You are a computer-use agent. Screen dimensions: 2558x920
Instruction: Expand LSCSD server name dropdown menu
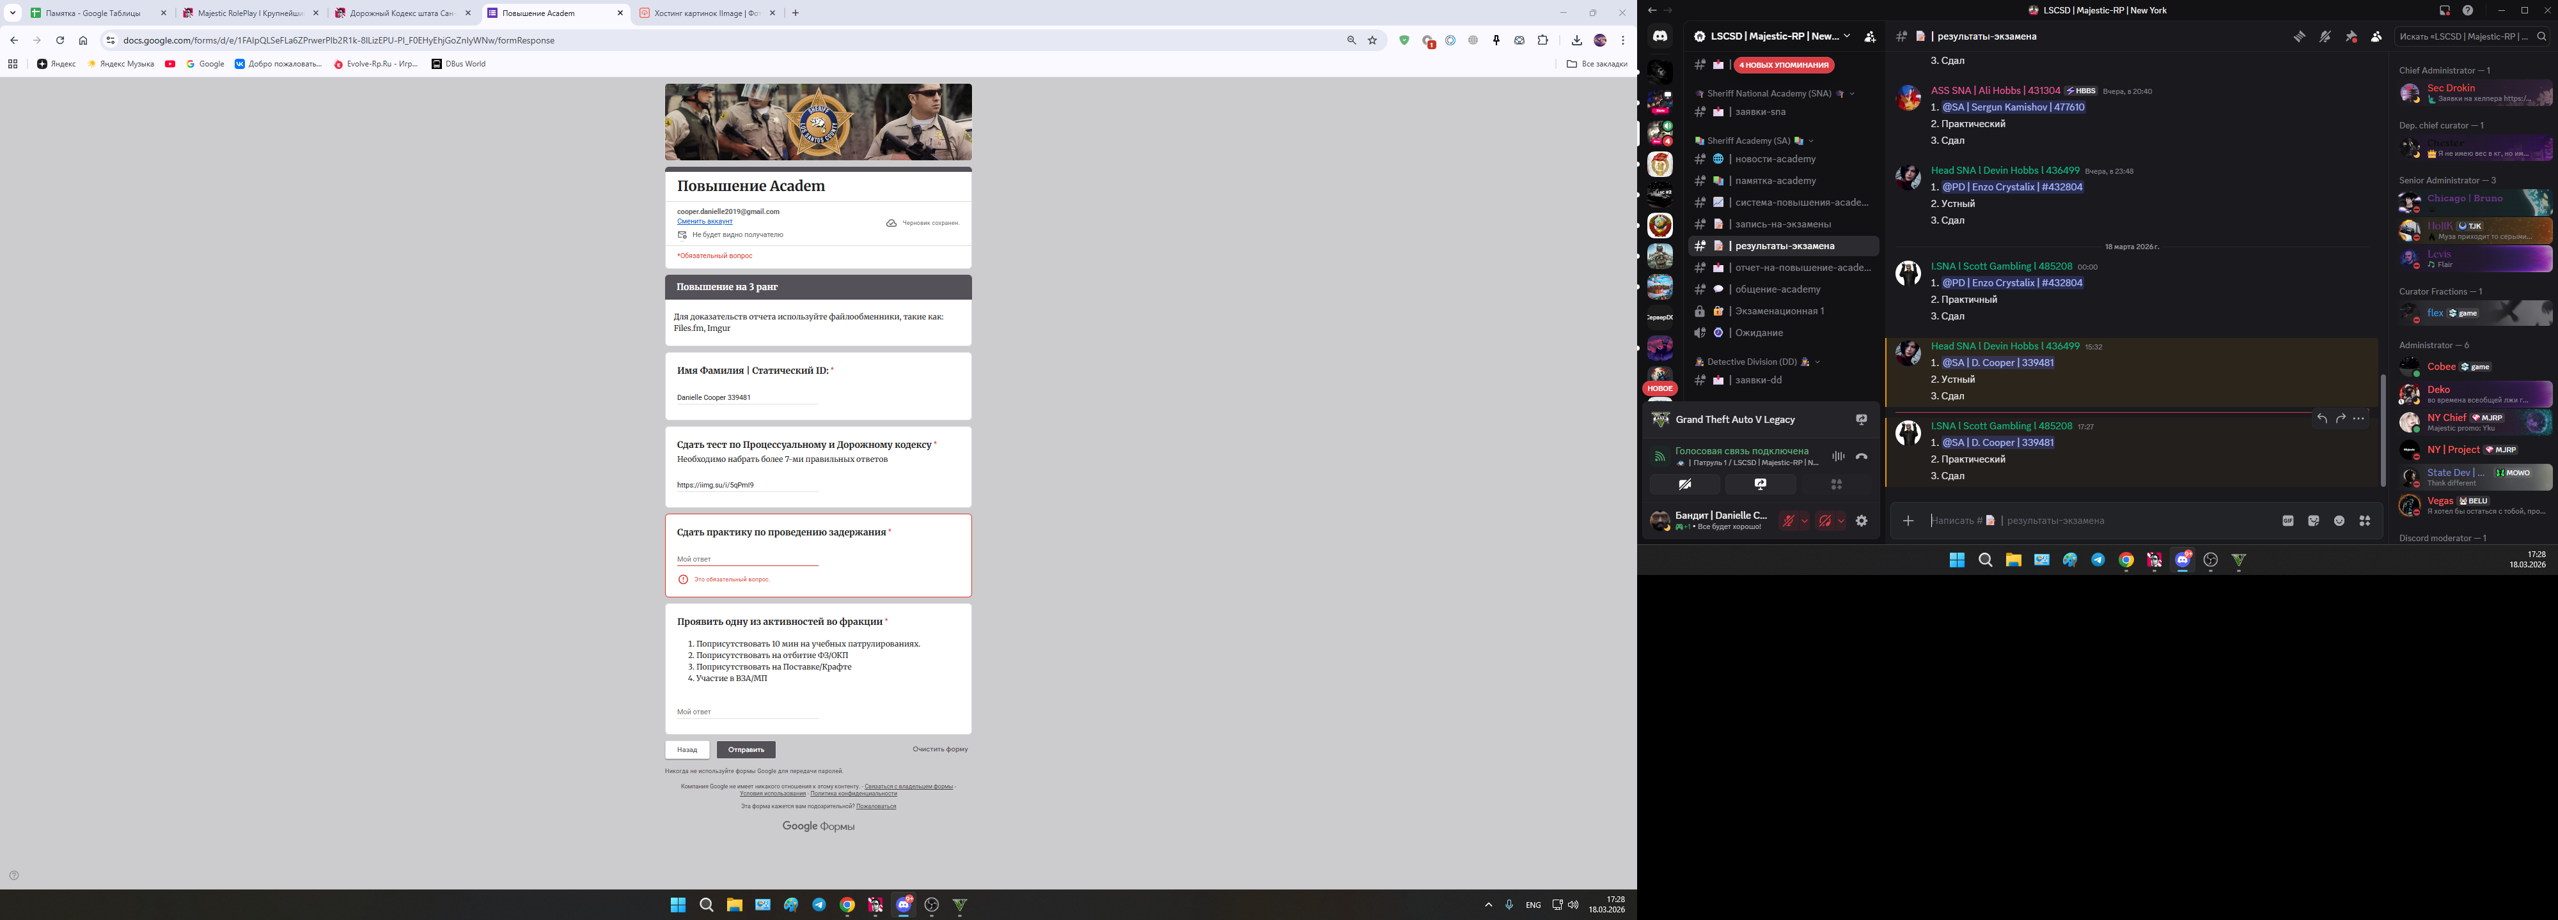pyautogui.click(x=1846, y=36)
